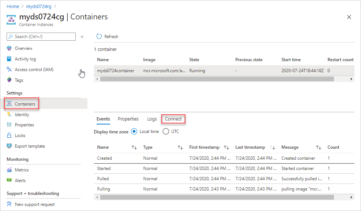
Task: Select the Local time radio button
Action: (134, 131)
